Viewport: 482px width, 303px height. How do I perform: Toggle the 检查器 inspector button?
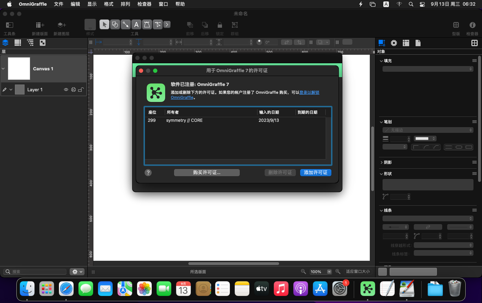[472, 25]
